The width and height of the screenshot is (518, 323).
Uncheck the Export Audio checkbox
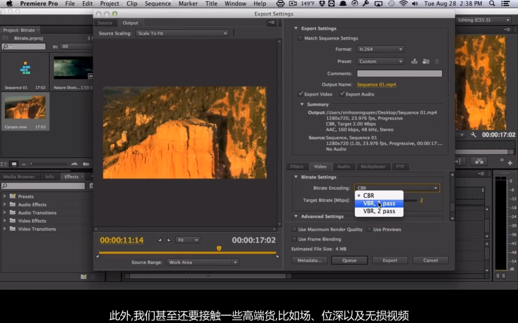click(342, 94)
